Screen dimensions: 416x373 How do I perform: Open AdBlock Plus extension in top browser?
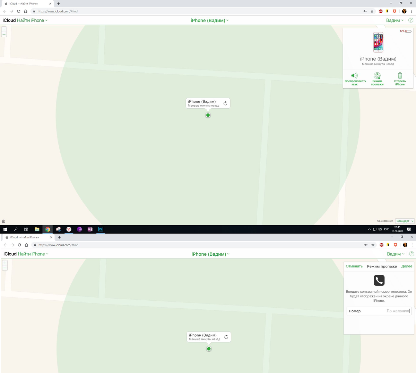tap(381, 11)
